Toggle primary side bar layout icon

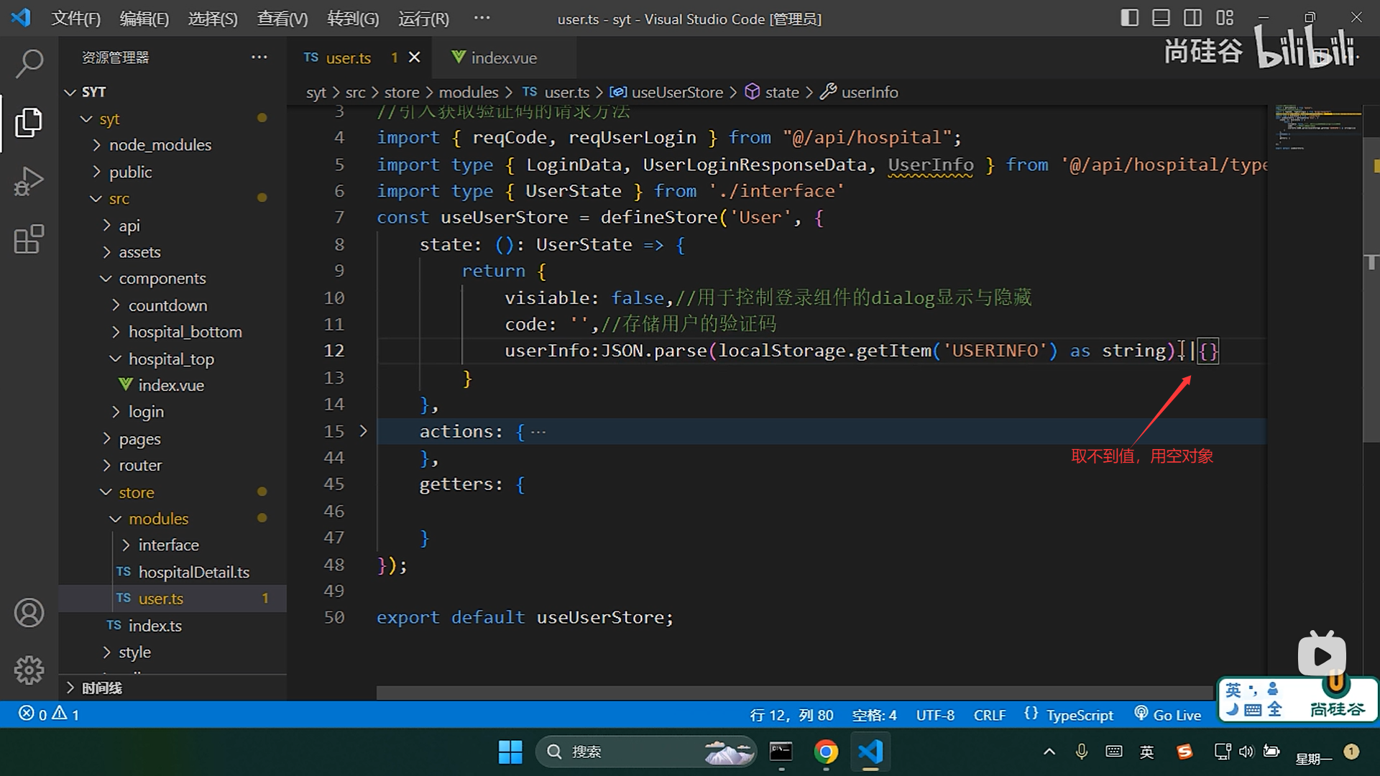1129,18
